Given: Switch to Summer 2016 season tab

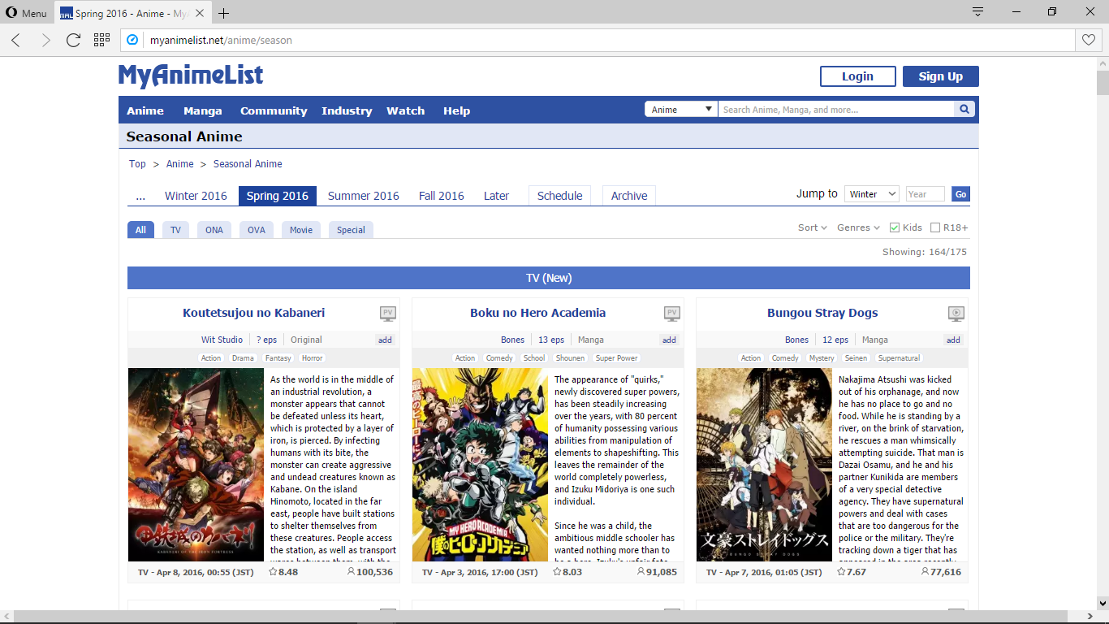Looking at the screenshot, I should click(364, 196).
